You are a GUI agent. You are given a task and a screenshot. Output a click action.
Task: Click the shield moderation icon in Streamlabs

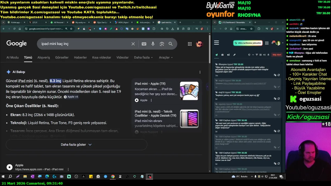pyautogui.click(x=249, y=55)
